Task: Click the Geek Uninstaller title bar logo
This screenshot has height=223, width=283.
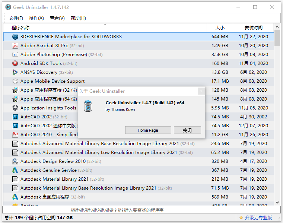Action: pos(8,7)
